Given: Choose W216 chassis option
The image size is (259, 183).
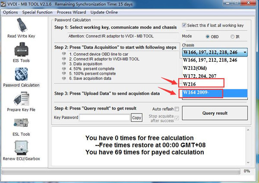Looking at the screenshot, I should point(215,84).
